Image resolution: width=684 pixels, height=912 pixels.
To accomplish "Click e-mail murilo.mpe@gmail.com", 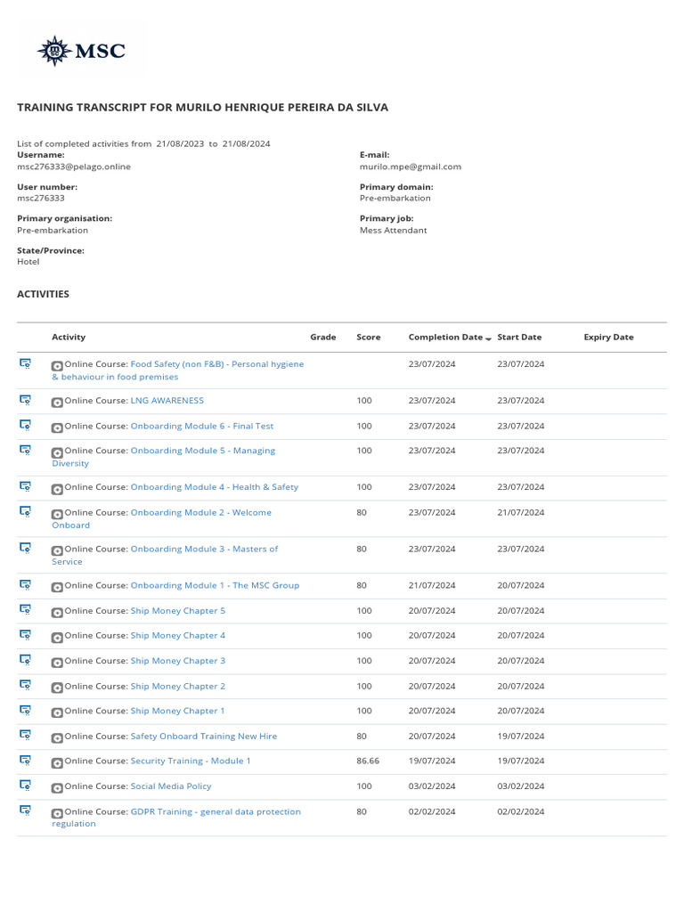I will (410, 167).
